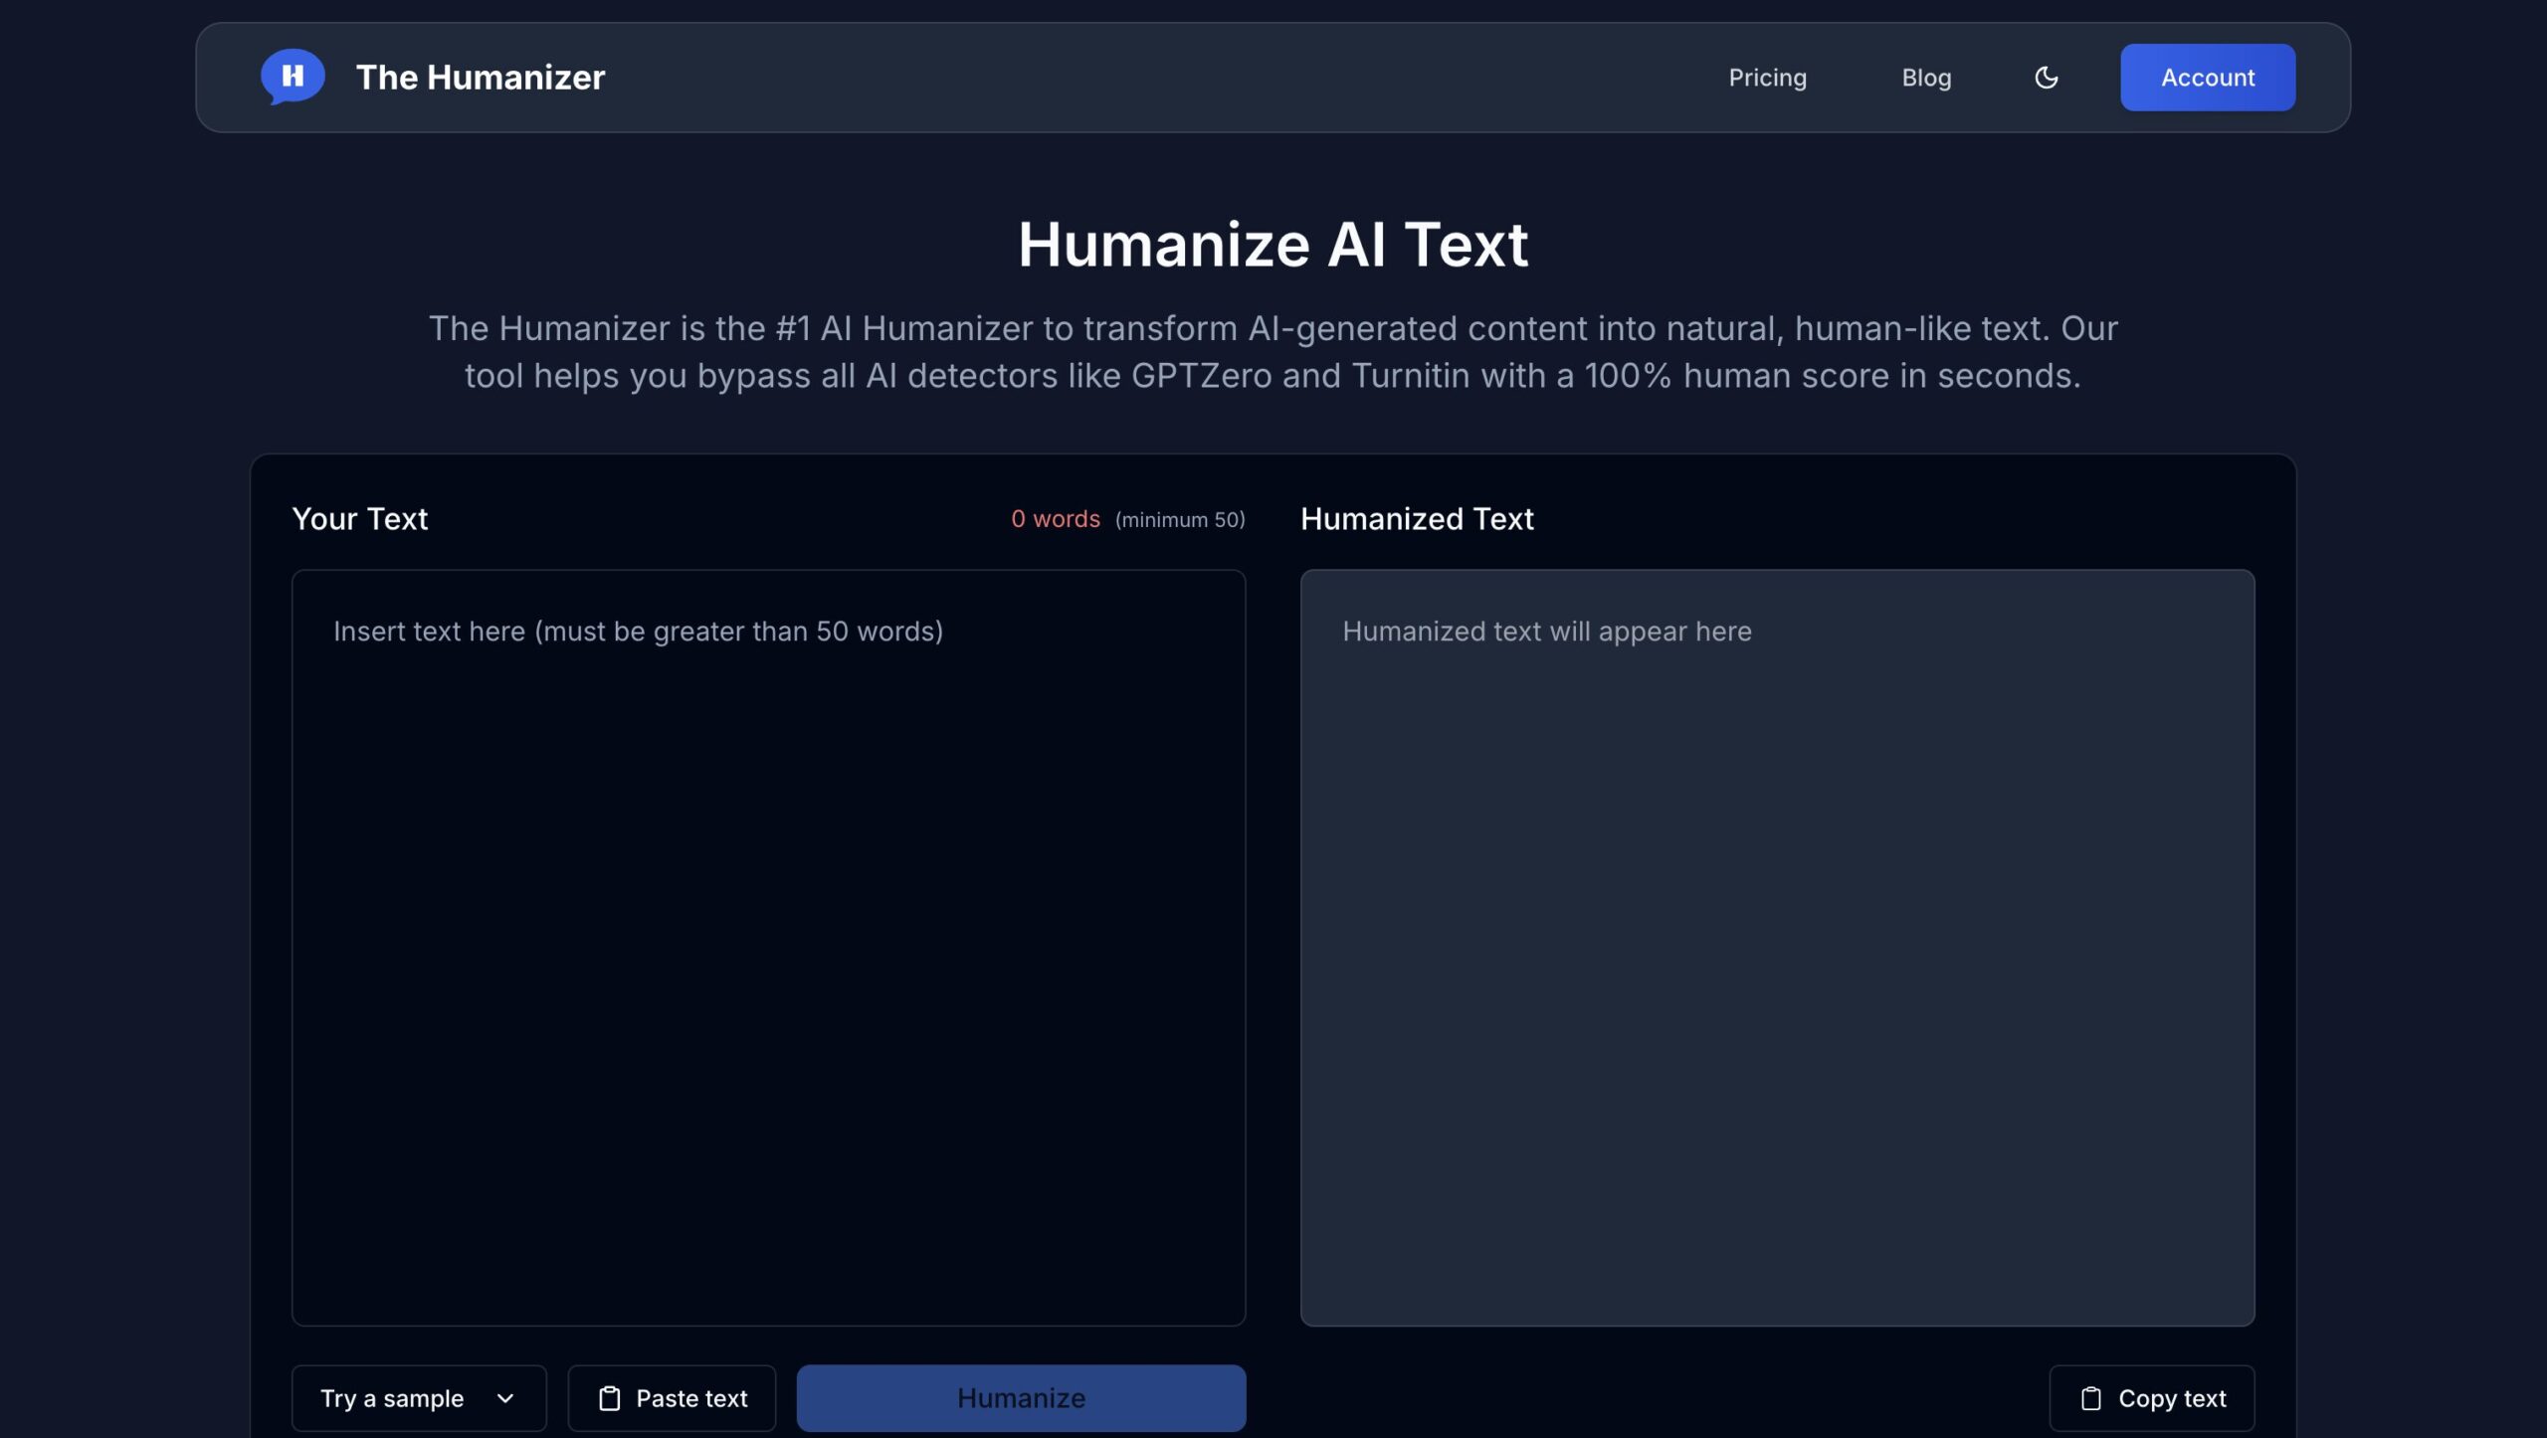Open the Pricing page
Viewport: 2547px width, 1438px height.
(1767, 78)
